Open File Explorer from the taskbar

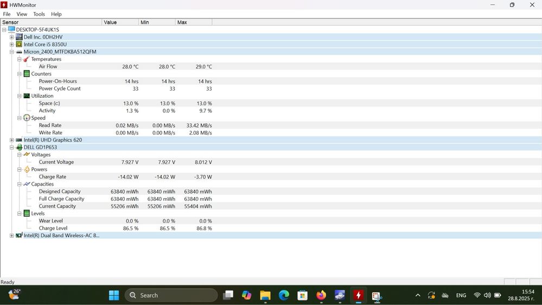(x=265, y=295)
